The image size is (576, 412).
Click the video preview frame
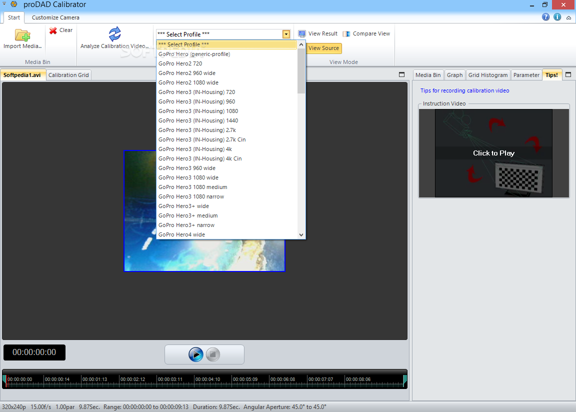point(204,211)
